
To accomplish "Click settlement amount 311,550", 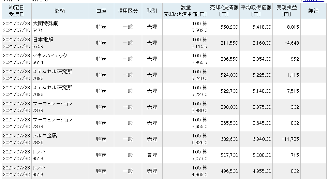I will pyautogui.click(x=229, y=43).
